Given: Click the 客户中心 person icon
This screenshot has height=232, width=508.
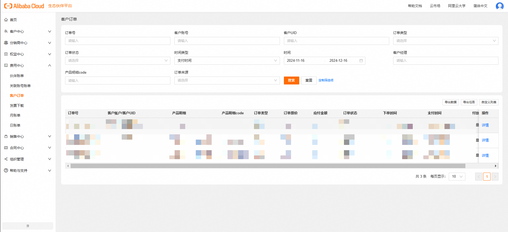Looking at the screenshot, I should [6, 31].
